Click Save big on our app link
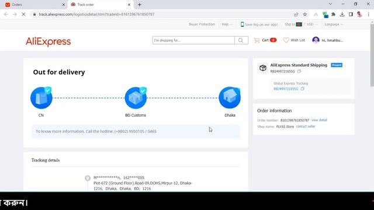Viewport: 374px width, 210px height. tap(261, 24)
